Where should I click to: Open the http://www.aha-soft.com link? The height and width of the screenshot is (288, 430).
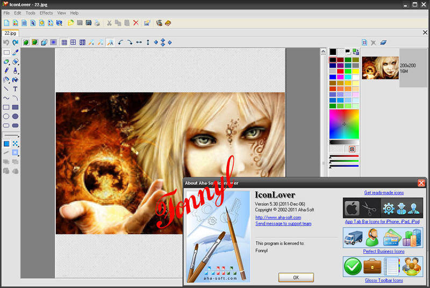point(278,217)
